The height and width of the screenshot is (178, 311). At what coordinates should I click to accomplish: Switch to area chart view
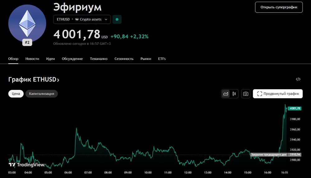coord(226,94)
